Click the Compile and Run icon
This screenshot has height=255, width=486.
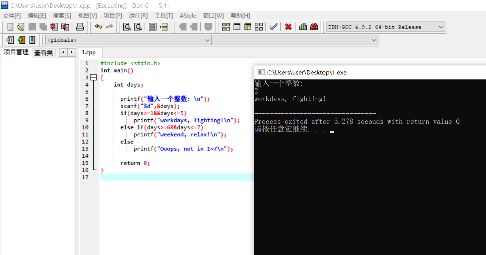coord(248,27)
